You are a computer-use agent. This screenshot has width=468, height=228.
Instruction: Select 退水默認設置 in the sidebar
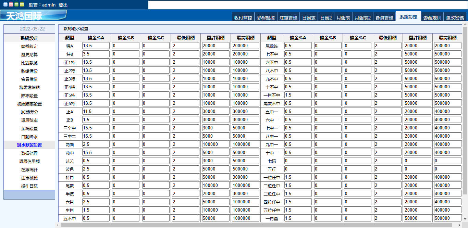click(x=29, y=145)
